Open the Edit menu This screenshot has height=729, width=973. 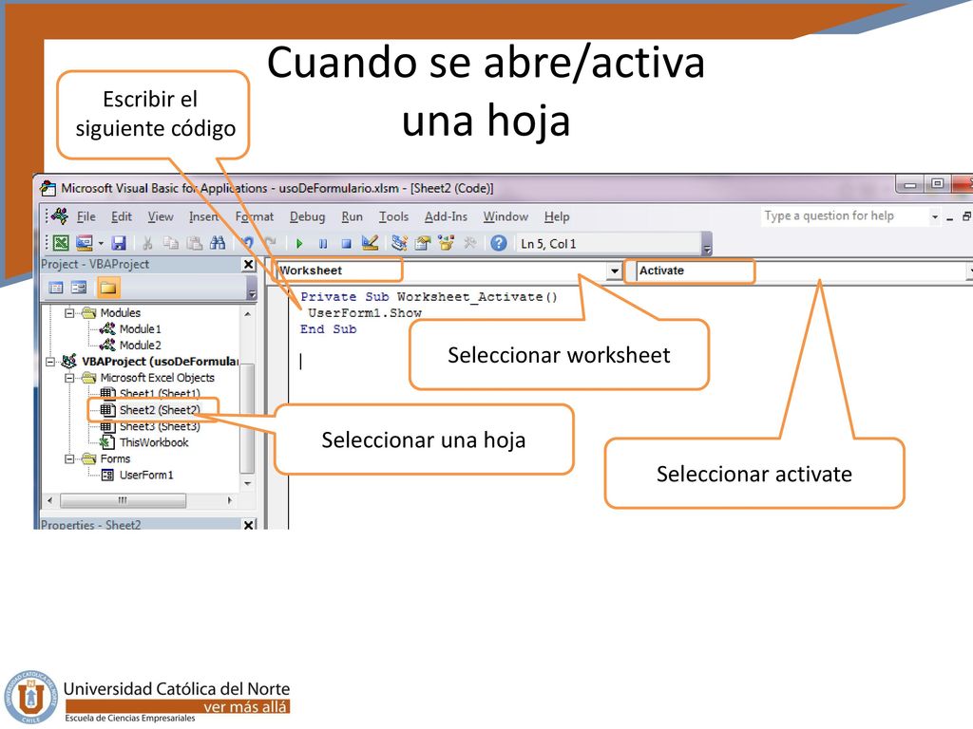pyautogui.click(x=122, y=216)
